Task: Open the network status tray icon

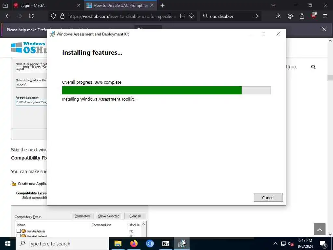Action: coord(283,243)
